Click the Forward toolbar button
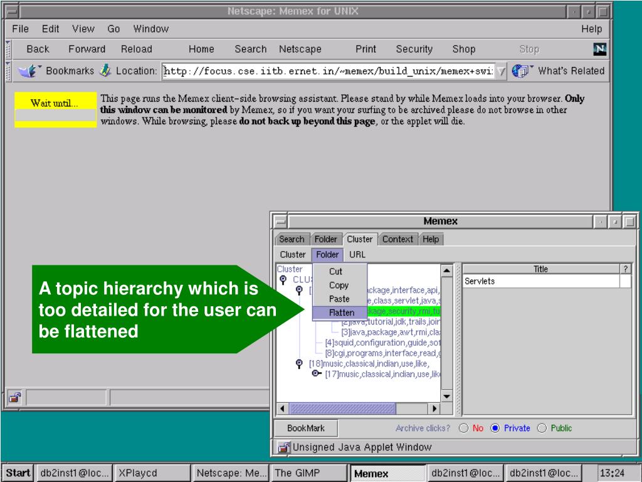This screenshot has width=642, height=482. coord(87,49)
